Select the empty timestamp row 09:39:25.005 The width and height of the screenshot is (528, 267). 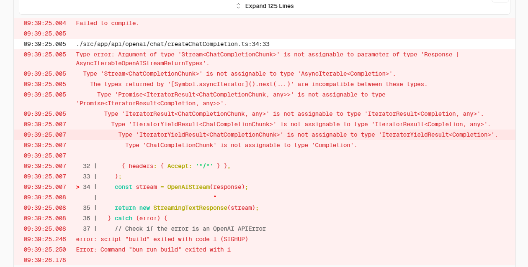point(44,33)
